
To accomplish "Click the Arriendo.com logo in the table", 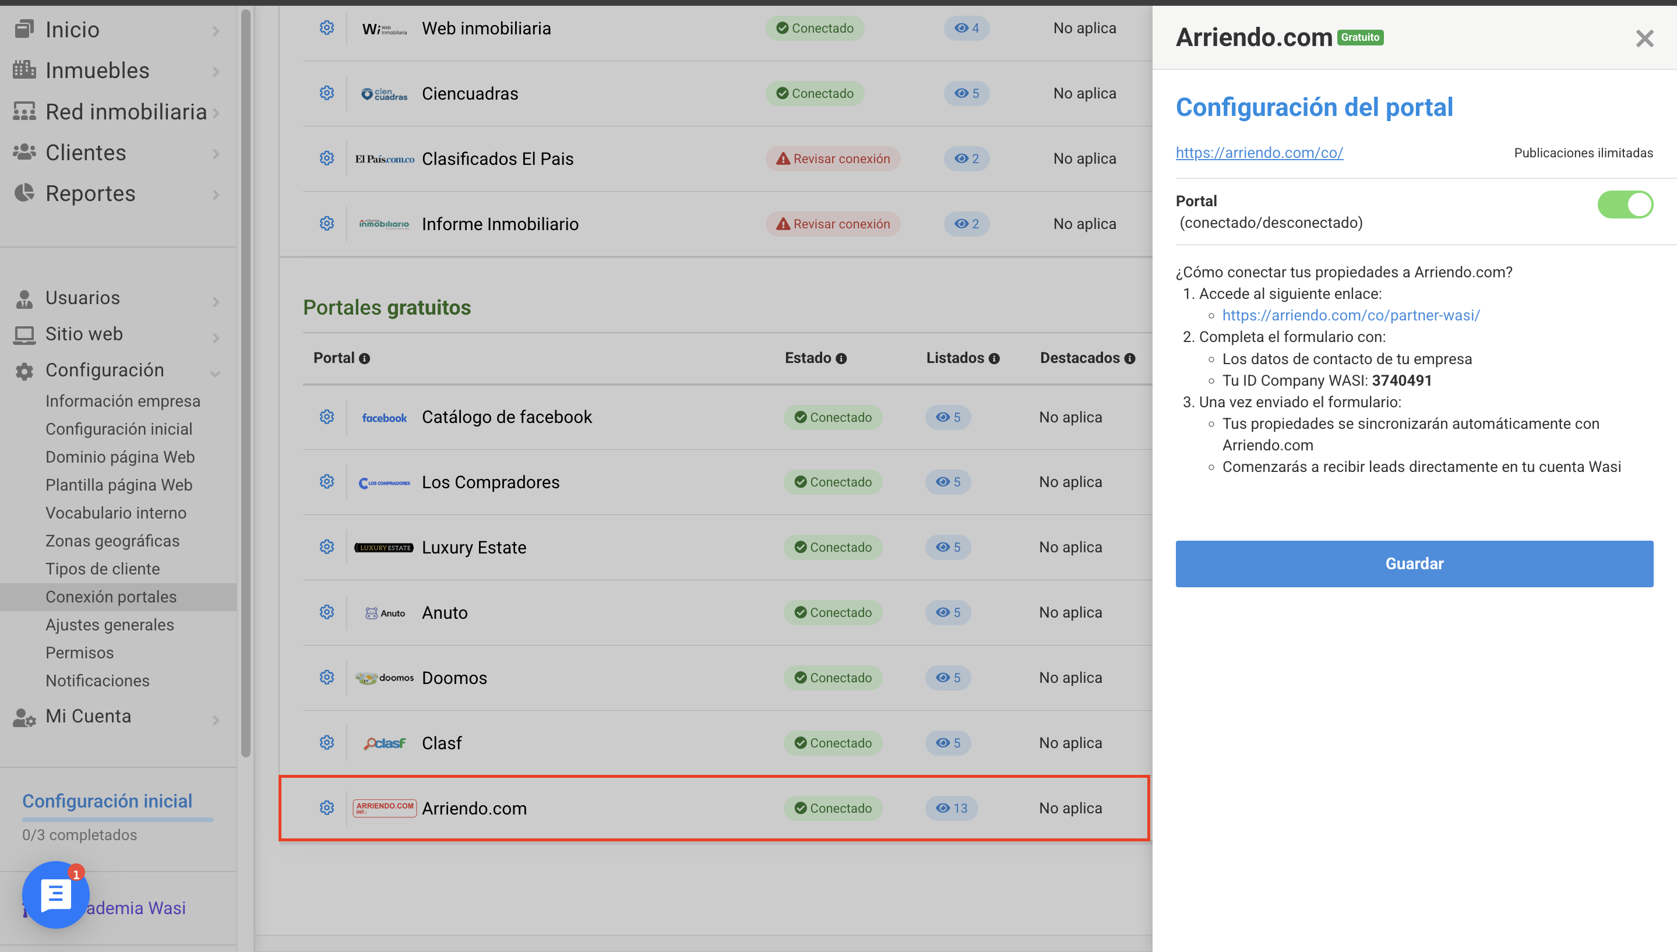I will (385, 808).
